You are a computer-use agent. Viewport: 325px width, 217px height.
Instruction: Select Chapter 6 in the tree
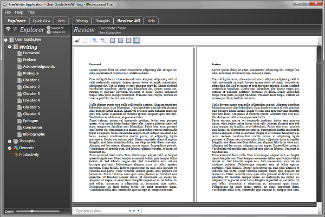(31, 114)
